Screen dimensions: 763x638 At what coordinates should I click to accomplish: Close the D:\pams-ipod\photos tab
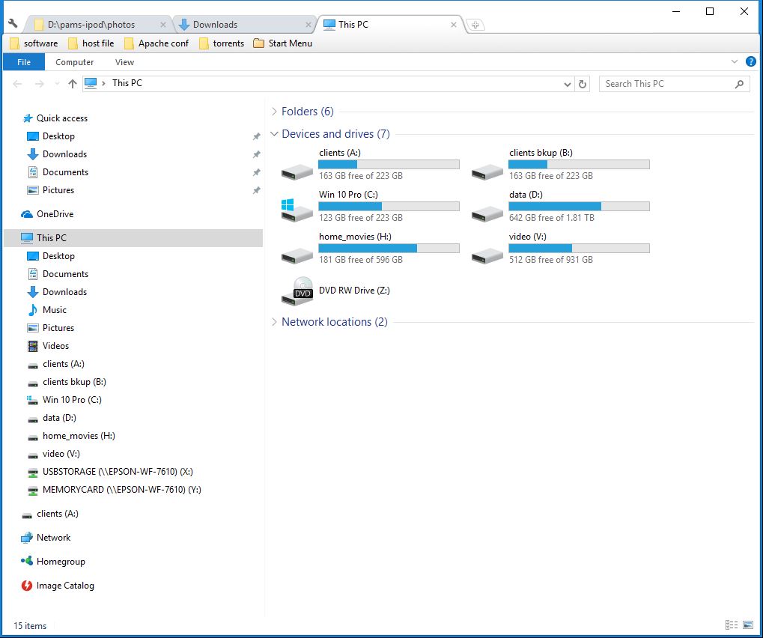[x=163, y=25]
